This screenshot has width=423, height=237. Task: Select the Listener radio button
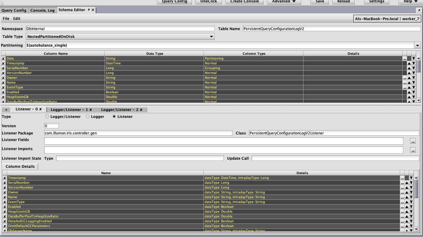(114, 117)
